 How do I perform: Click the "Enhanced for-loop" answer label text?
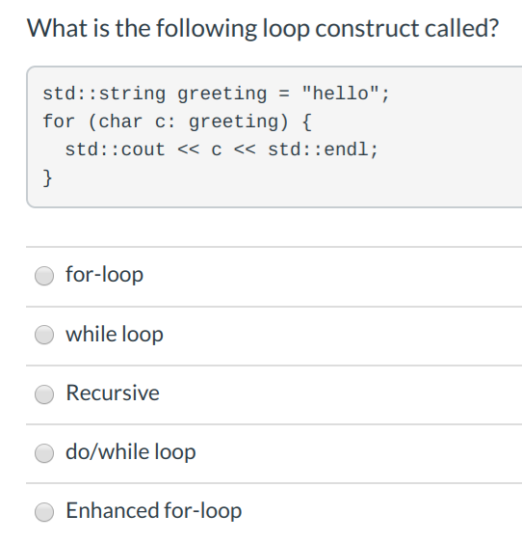click(154, 510)
